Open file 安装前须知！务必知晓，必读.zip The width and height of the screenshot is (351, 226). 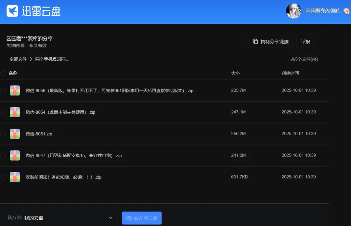coord(64,177)
